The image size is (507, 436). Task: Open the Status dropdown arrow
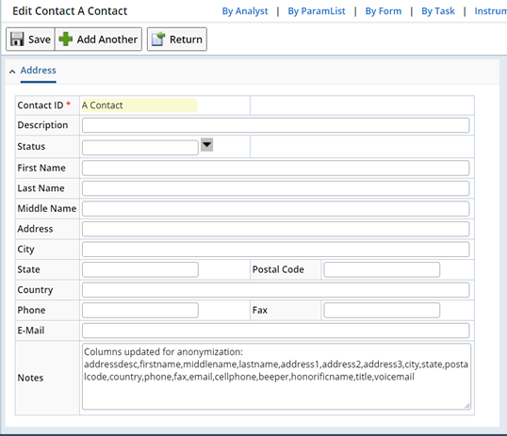pos(206,144)
